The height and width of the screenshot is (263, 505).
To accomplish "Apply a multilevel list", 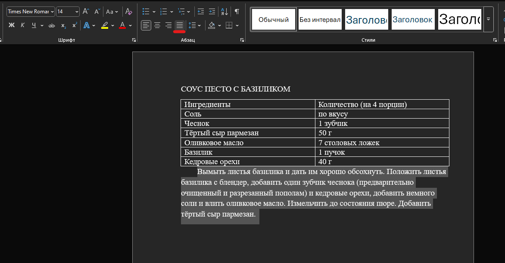I will click(181, 12).
